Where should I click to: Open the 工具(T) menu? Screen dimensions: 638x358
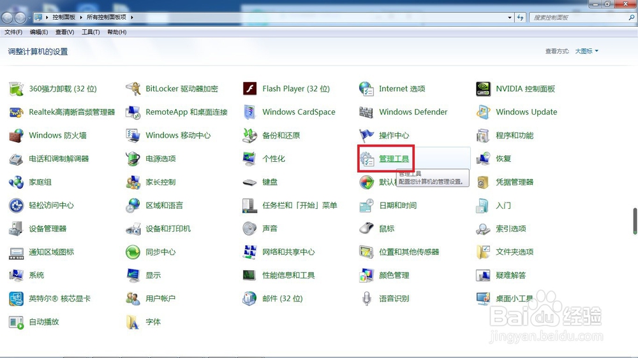(x=91, y=32)
